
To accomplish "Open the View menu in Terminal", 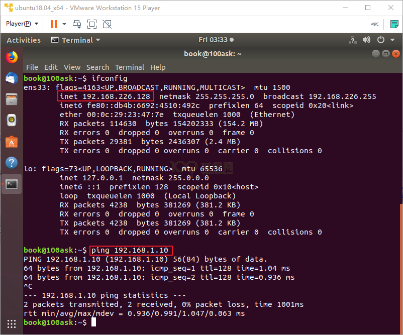I will click(x=72, y=67).
